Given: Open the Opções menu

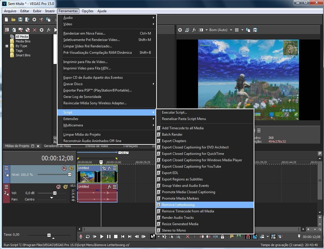Looking at the screenshot, I should (x=88, y=11).
